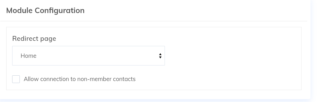Image resolution: width=317 pixels, height=102 pixels.
Task: Click the "Home" value in the select box
Action: [x=29, y=56]
